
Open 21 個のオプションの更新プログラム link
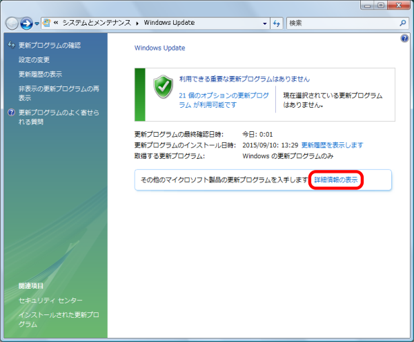coord(224,100)
